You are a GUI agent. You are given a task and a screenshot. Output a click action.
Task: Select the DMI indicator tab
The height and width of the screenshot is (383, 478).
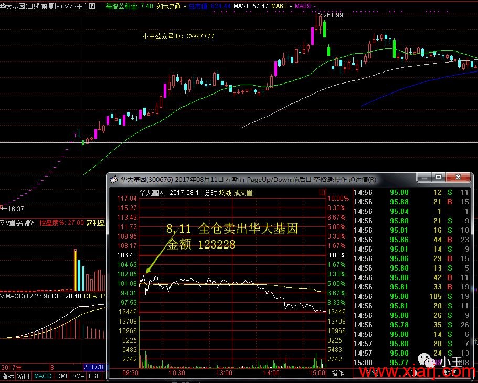pyautogui.click(x=62, y=376)
